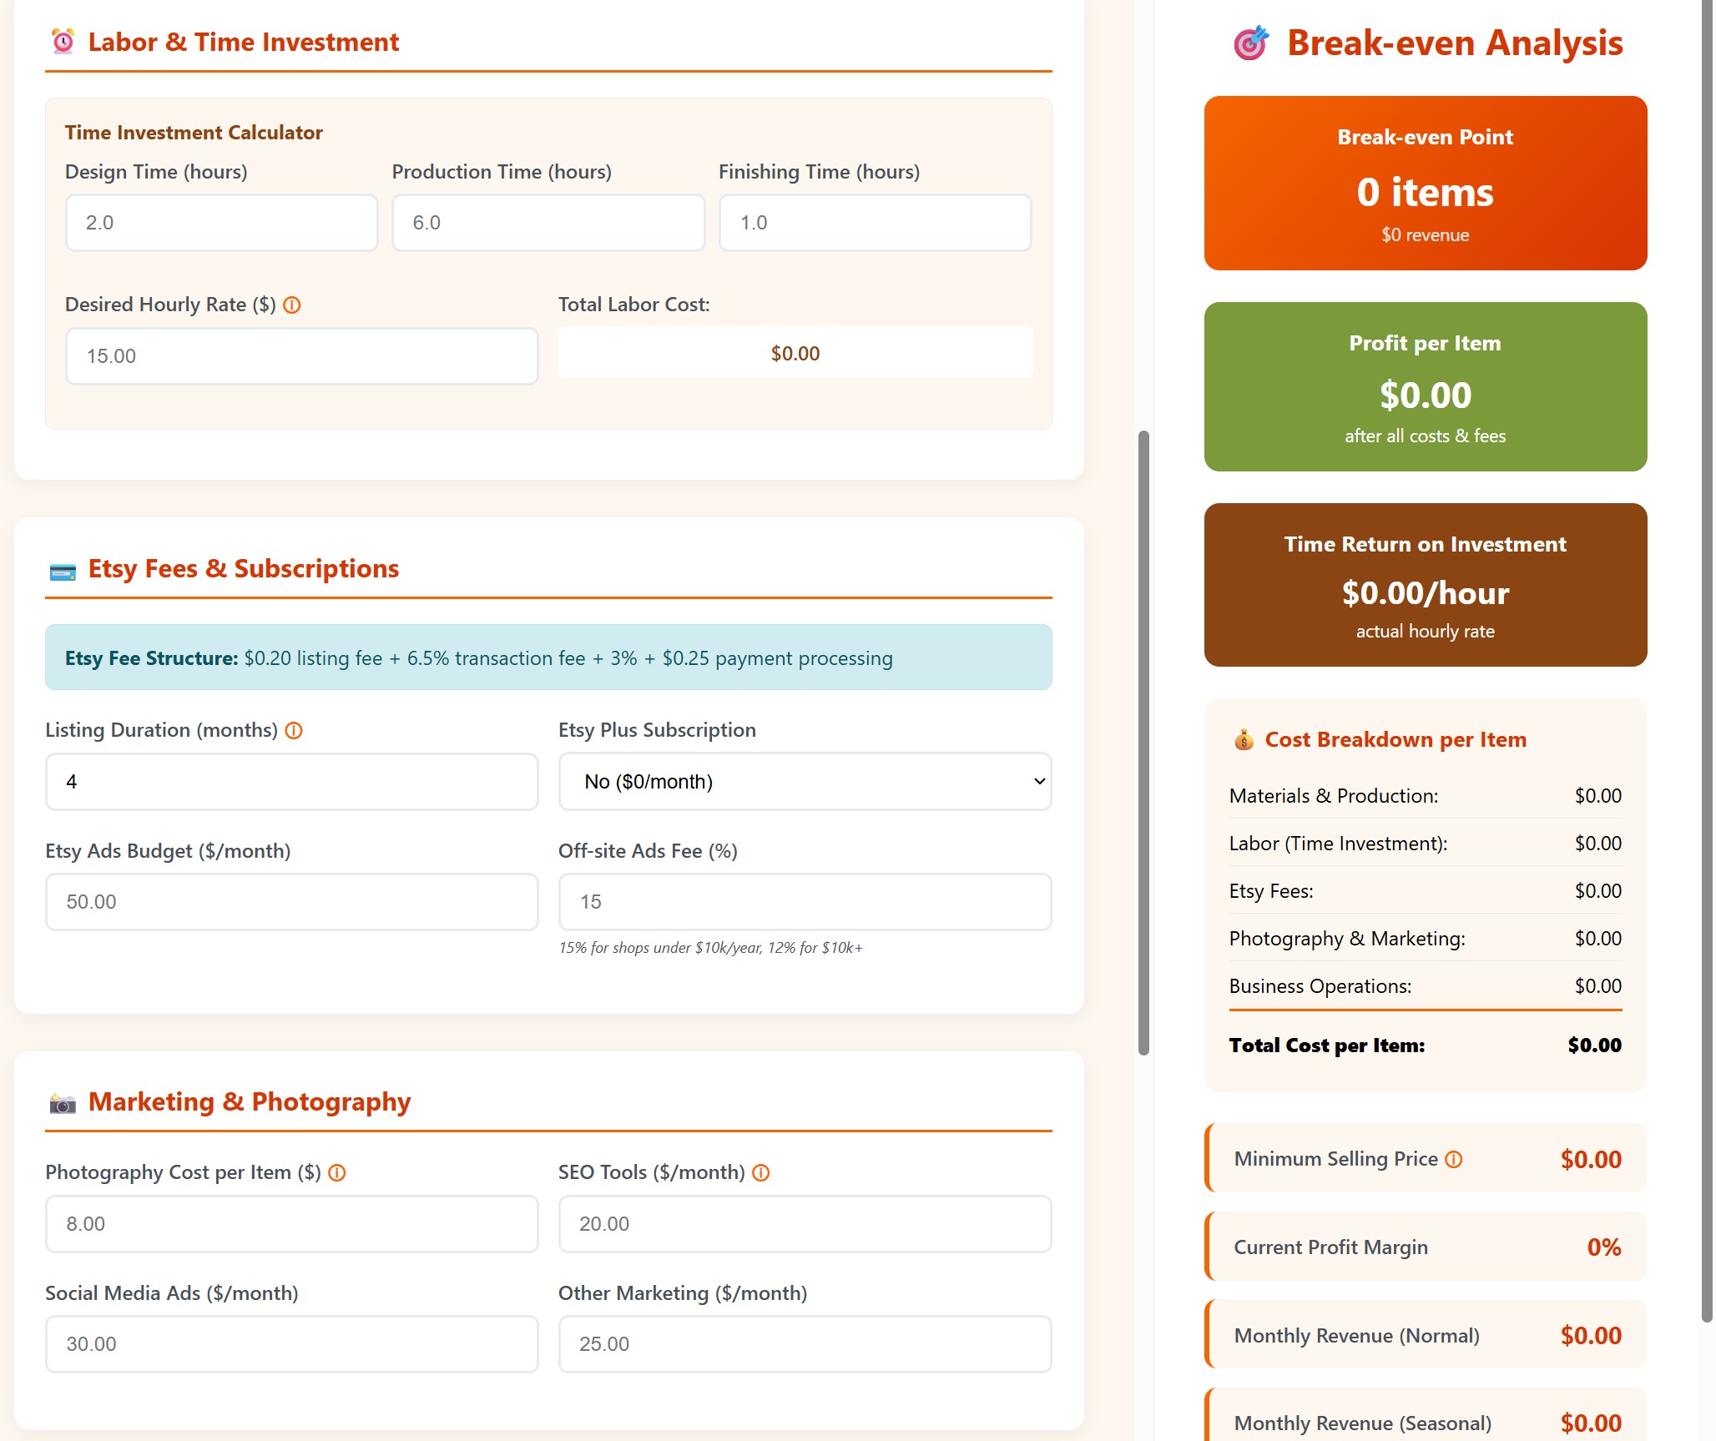Focus the Finishing Time hours field

(875, 223)
